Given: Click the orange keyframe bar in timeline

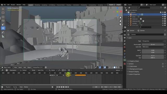Looking at the screenshot, I should point(80,75).
